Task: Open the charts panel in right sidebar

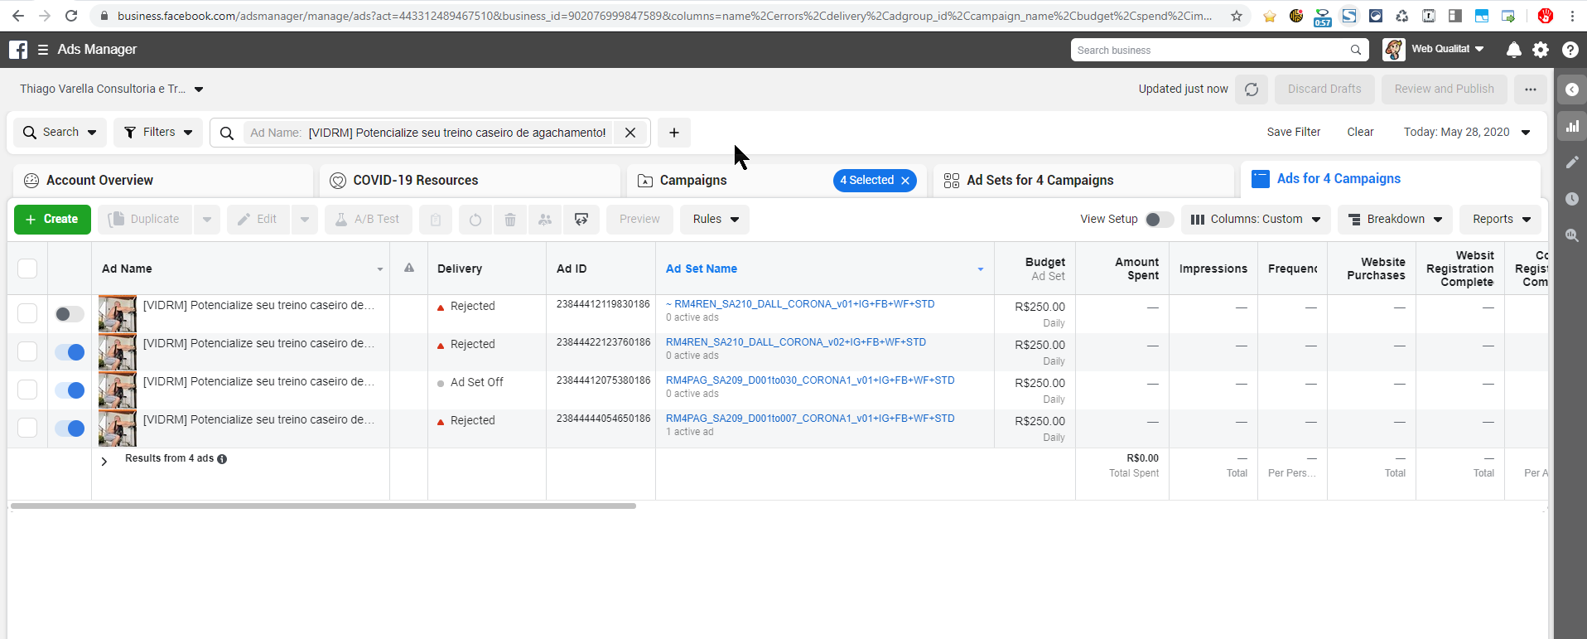Action: pos(1571,127)
